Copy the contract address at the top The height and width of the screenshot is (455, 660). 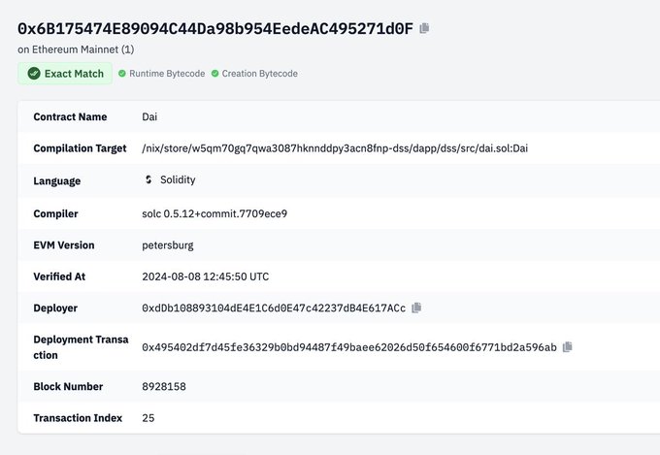424,28
